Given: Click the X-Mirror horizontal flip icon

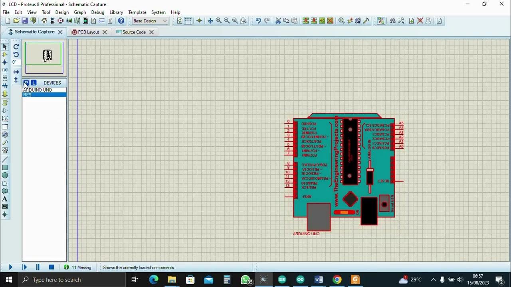Looking at the screenshot, I should coord(16,72).
